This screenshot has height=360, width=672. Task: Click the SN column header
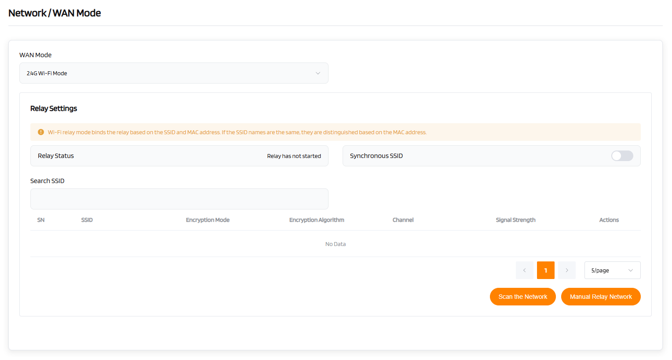click(41, 220)
